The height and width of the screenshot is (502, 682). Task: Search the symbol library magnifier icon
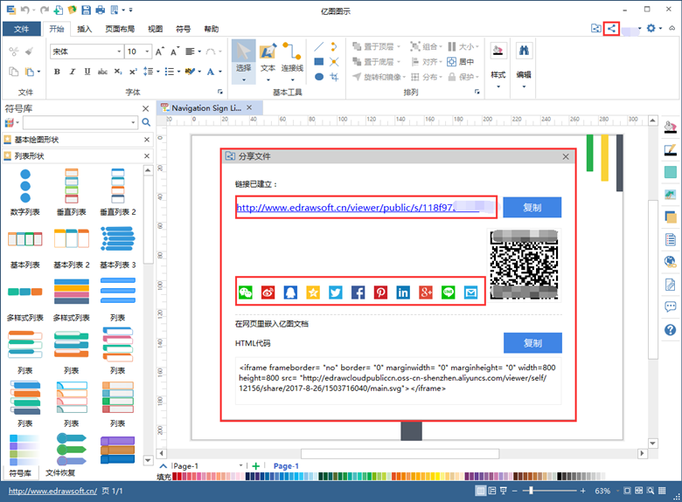pos(146,122)
